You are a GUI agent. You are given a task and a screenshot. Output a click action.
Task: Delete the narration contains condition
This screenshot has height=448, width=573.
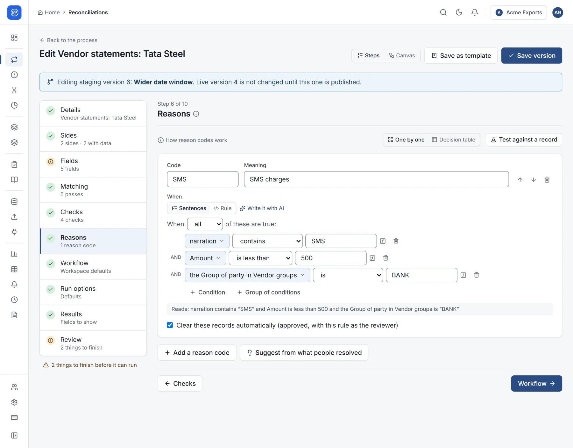click(x=396, y=241)
